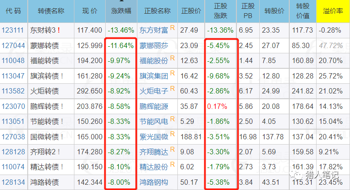Image resolution: width=350 pixels, height=190 pixels.
Task: Click the exclamation mark after 鹏辉转债
Action: point(62,106)
